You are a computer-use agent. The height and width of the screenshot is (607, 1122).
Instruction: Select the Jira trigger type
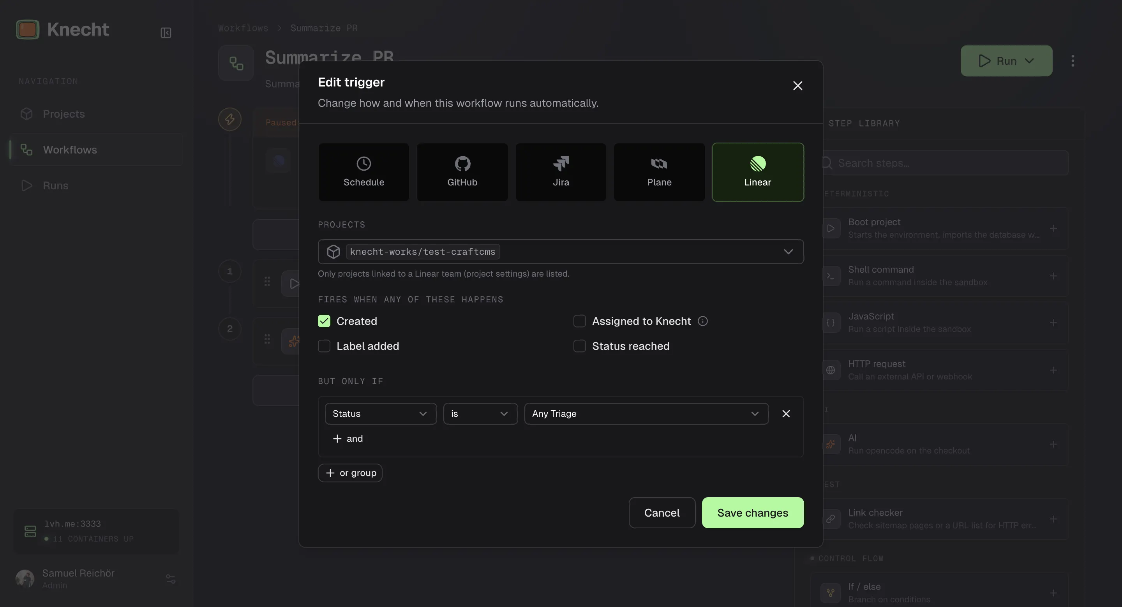tap(561, 172)
